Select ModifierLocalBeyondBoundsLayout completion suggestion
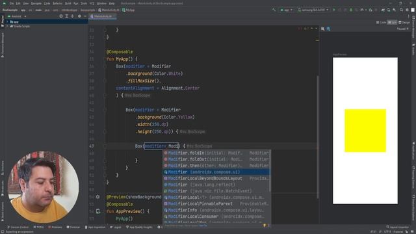 click(216, 178)
